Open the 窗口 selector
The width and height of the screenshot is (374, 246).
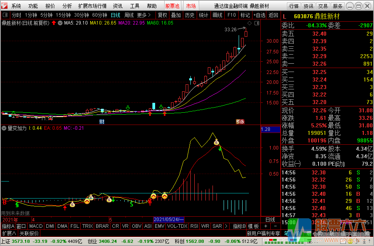tap(21, 226)
